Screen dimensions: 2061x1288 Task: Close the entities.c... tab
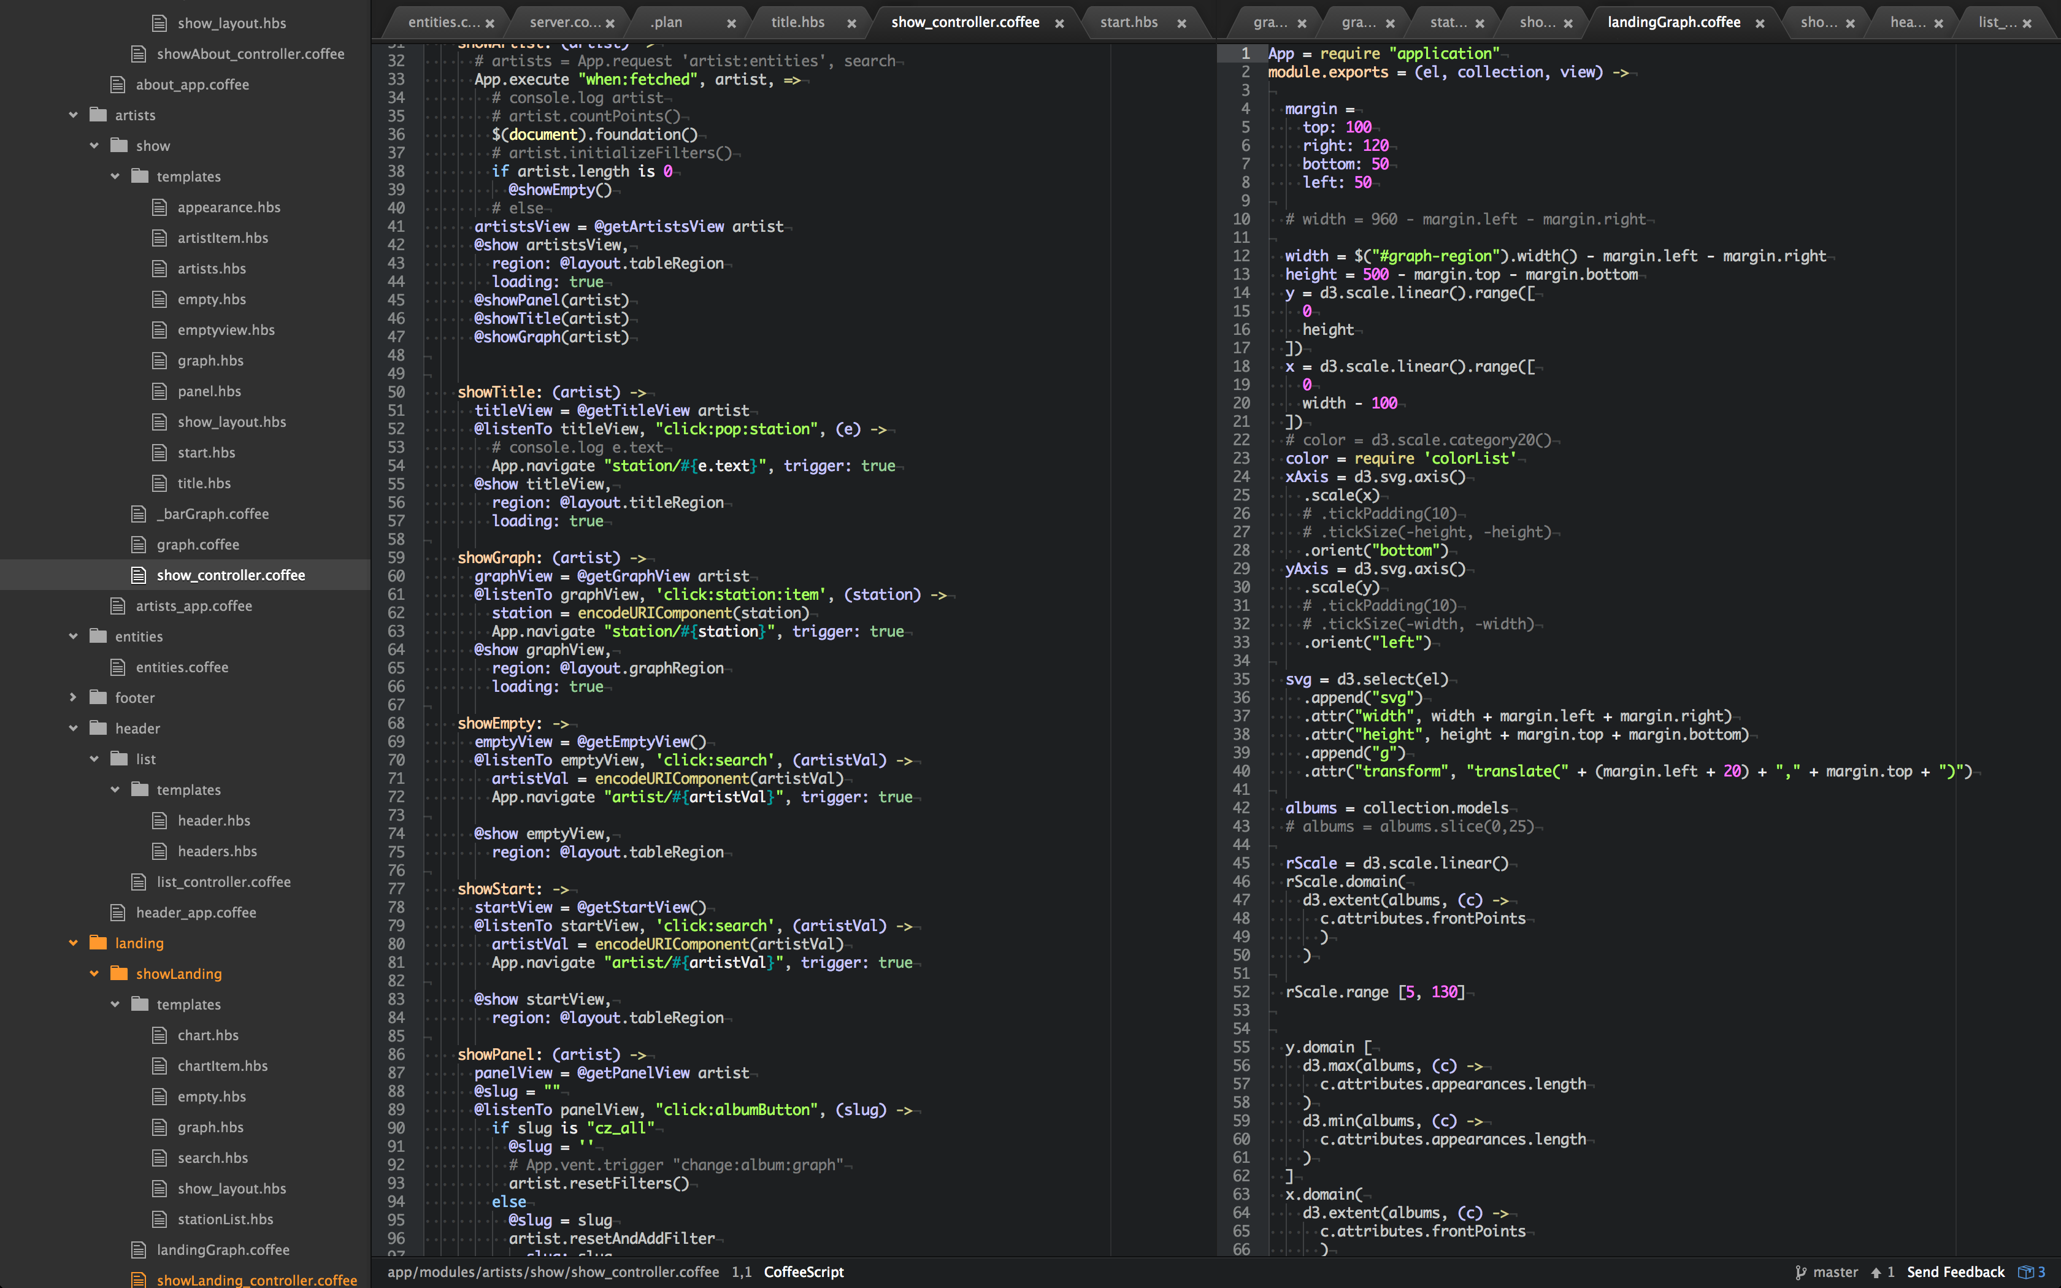pyautogui.click(x=489, y=24)
